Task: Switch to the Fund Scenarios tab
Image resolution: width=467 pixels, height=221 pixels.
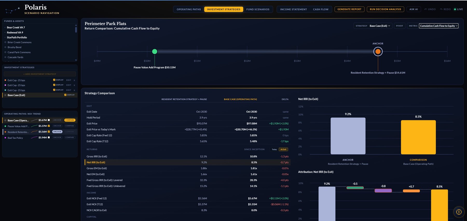Action: pyautogui.click(x=258, y=9)
